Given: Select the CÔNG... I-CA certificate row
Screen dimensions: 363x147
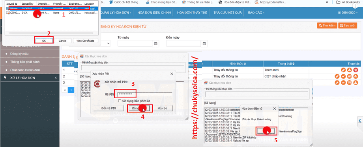Looking at the screenshot, I should [x=51, y=13].
